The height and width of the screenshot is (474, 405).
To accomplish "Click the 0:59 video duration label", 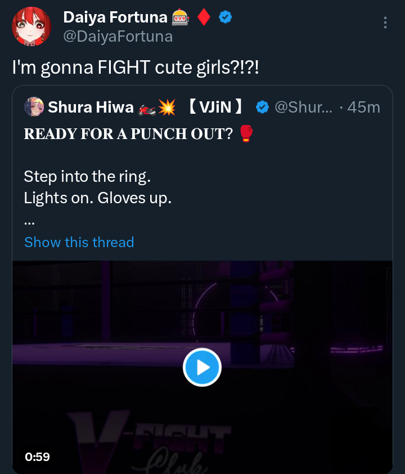I will pyautogui.click(x=38, y=457).
